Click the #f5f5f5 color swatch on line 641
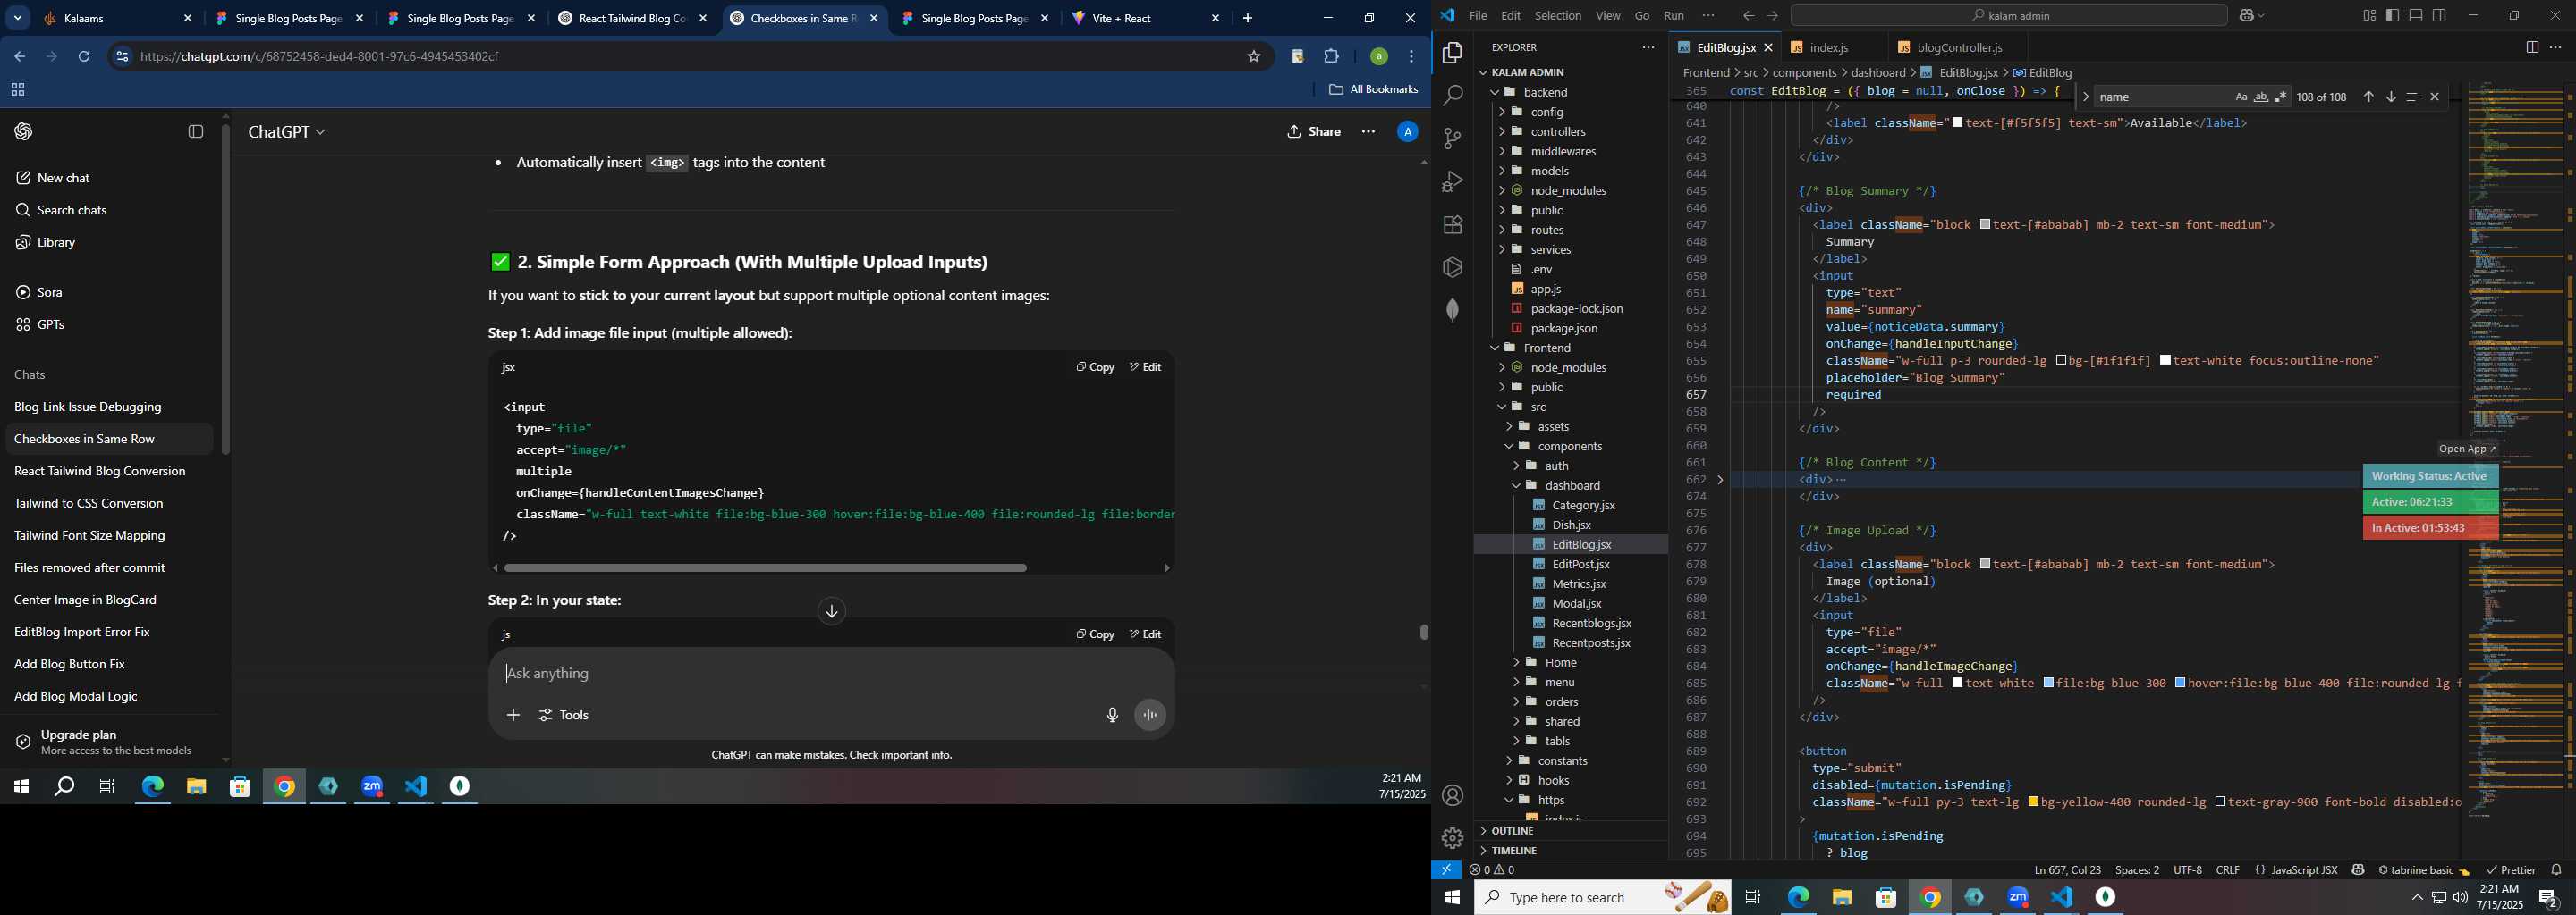The width and height of the screenshot is (2576, 915). (1957, 123)
